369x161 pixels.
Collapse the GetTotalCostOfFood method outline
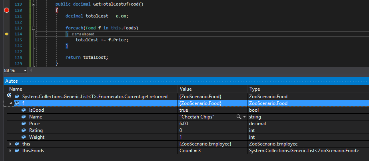point(34,4)
